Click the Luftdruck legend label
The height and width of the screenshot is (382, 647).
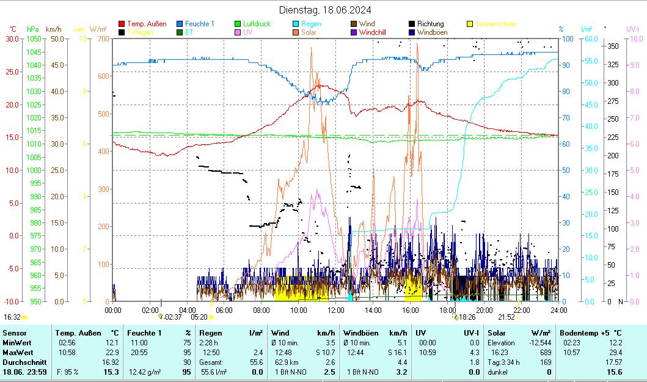tap(257, 24)
